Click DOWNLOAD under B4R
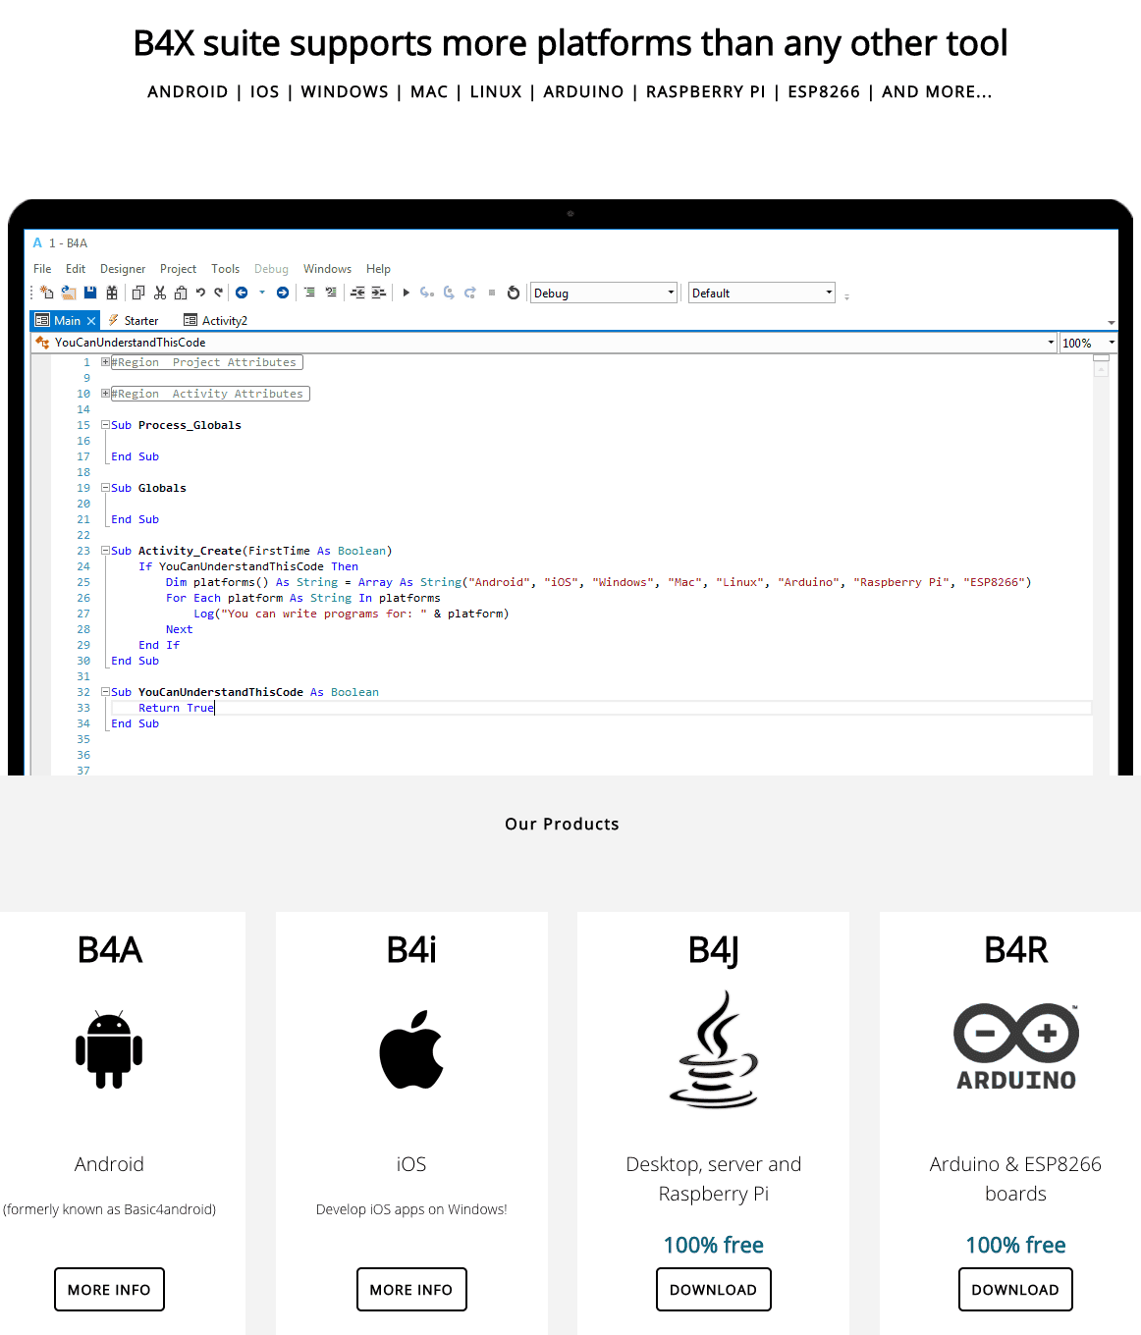The height and width of the screenshot is (1335, 1141). coord(1015,1290)
